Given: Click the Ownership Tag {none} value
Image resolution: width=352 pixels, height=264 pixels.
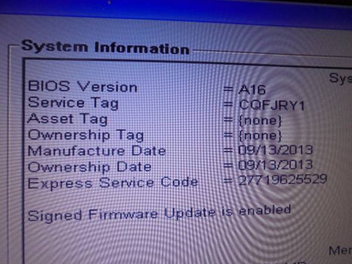Looking at the screenshot, I should [260, 136].
